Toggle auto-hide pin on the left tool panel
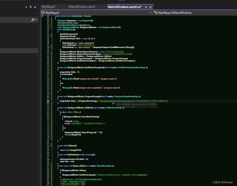This screenshot has width=237, height=186. pyautogui.click(x=31, y=7)
